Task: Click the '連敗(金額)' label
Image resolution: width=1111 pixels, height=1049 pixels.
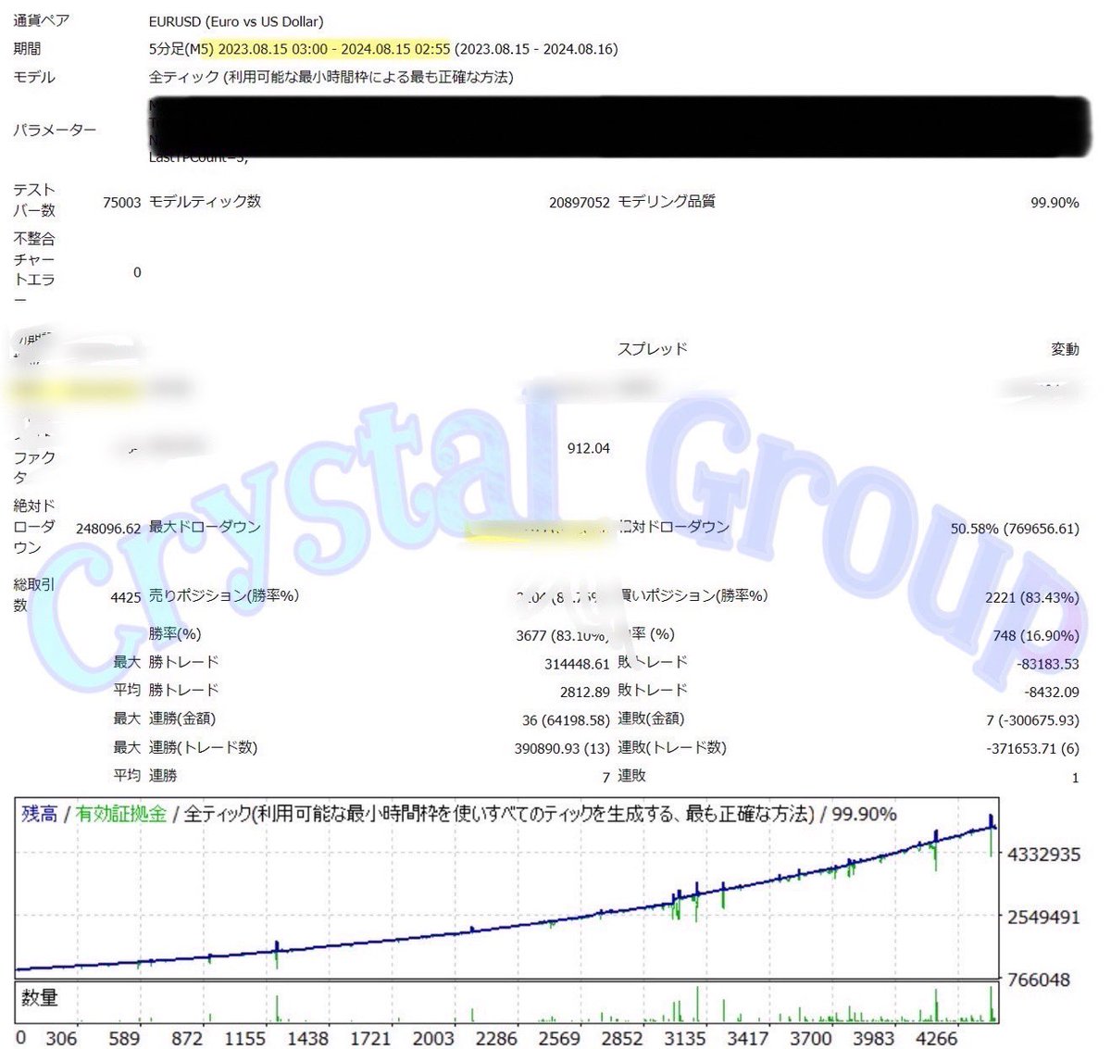Action: point(652,718)
